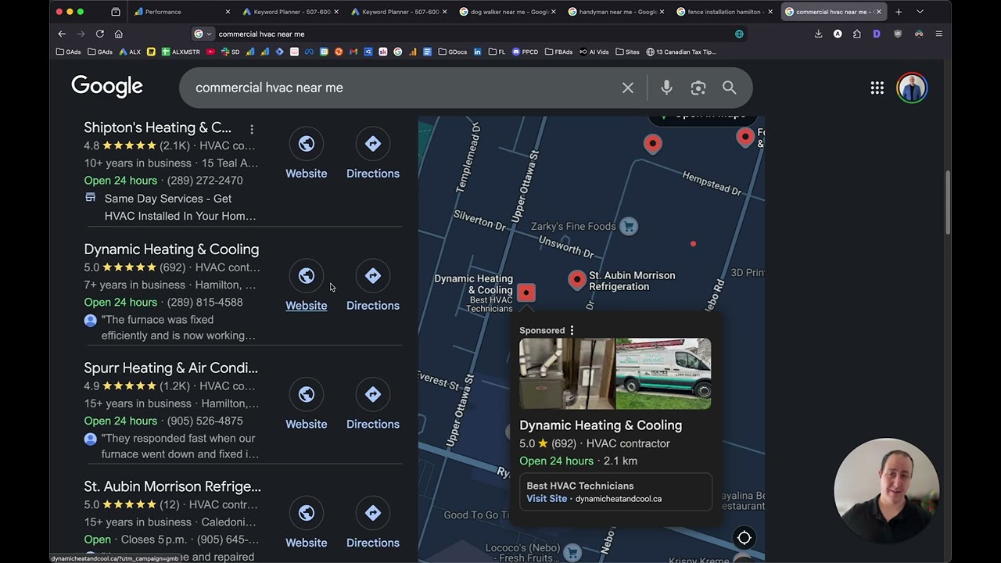This screenshot has width=1001, height=563.
Task: Click the Google logo
Action: point(107,86)
